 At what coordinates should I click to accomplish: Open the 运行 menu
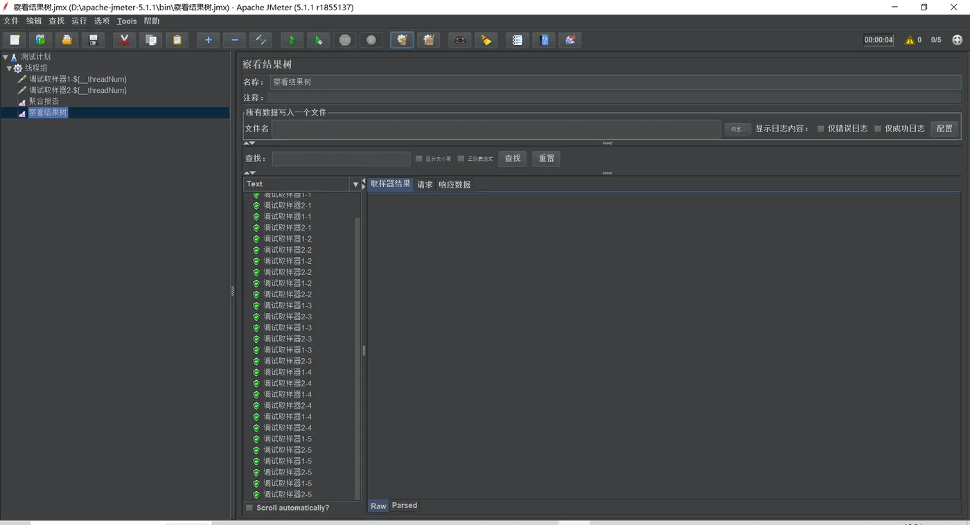(x=79, y=21)
